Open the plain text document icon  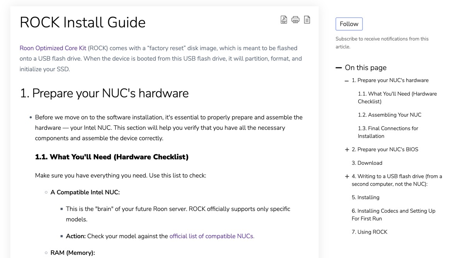coord(307,20)
